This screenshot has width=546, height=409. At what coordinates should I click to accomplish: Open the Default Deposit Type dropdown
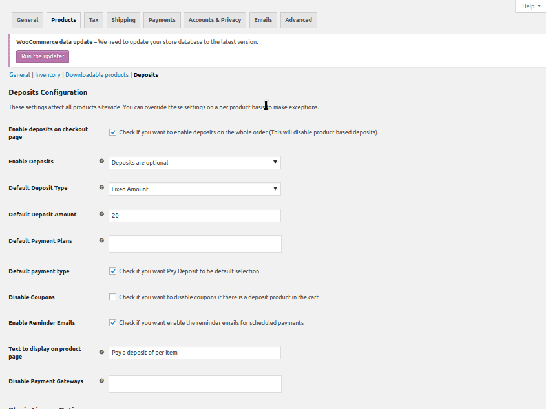pos(194,189)
